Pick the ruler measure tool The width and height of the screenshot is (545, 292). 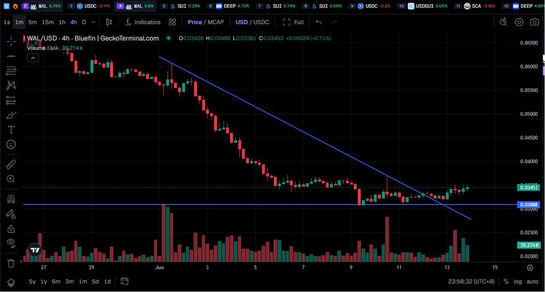(x=11, y=164)
